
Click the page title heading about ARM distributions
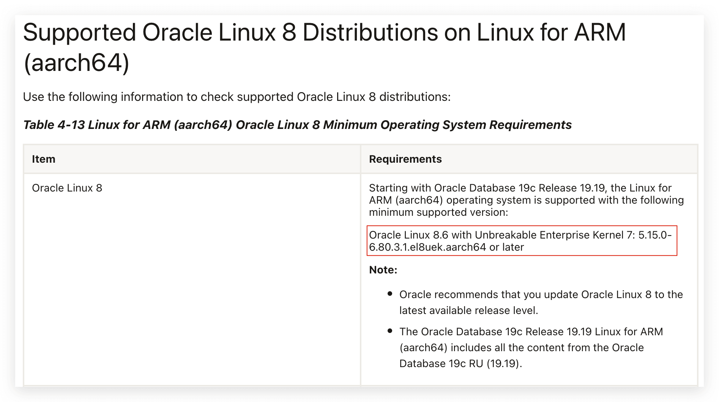(324, 47)
